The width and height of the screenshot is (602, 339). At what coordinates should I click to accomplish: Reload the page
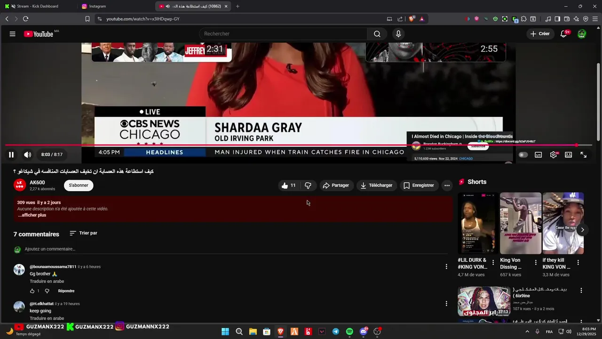coord(25,19)
